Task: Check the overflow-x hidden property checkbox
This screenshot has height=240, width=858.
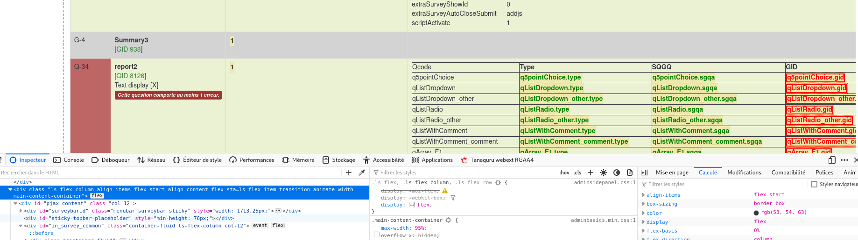Action: coord(377,235)
